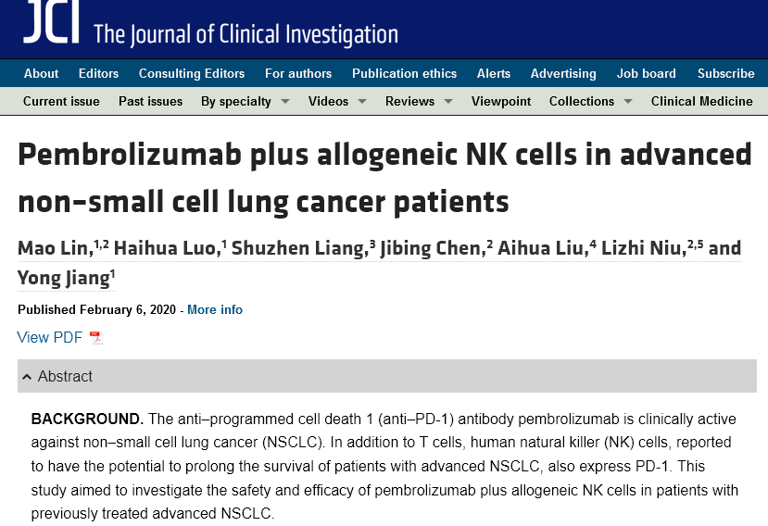Open the For authors menu item

coord(298,73)
